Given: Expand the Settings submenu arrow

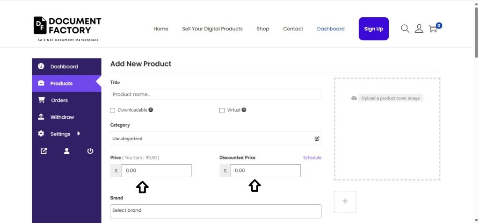Looking at the screenshot, I should click(x=79, y=134).
